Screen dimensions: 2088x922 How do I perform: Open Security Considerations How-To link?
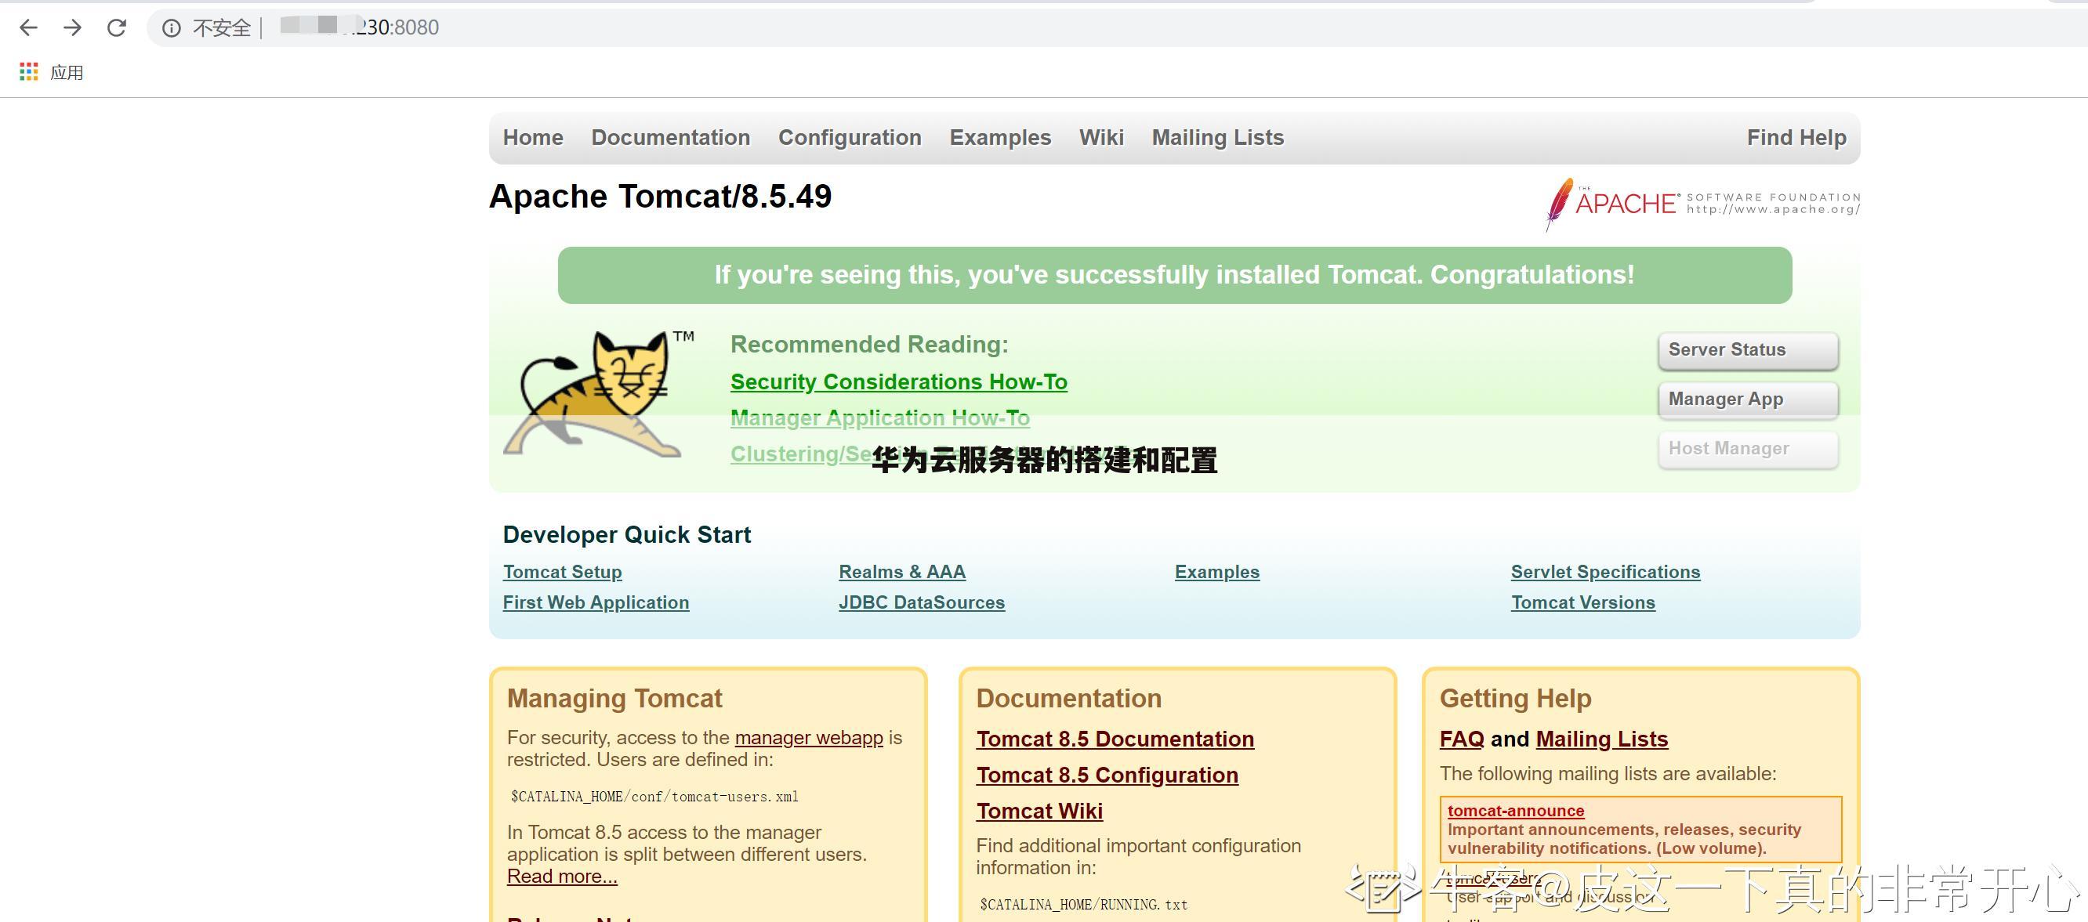(x=898, y=381)
